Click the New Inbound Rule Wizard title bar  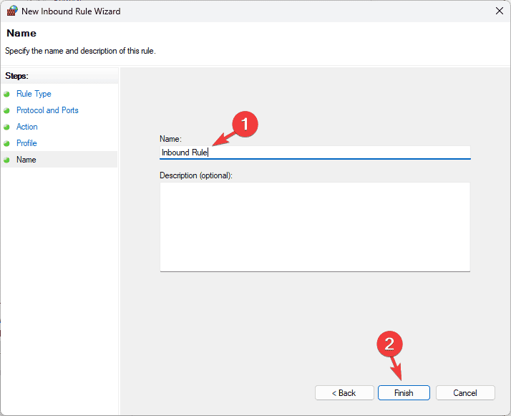(250, 11)
